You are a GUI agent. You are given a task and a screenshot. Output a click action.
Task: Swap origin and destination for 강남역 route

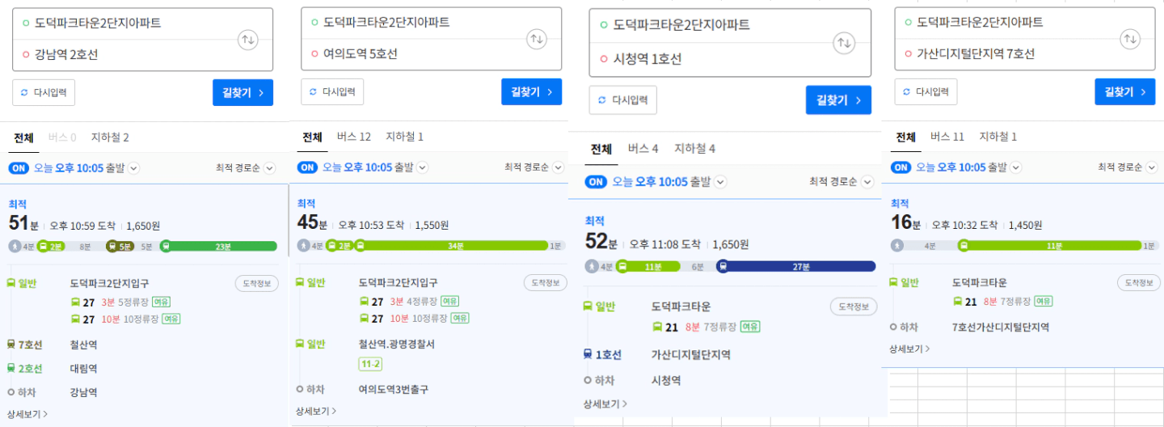coord(247,40)
